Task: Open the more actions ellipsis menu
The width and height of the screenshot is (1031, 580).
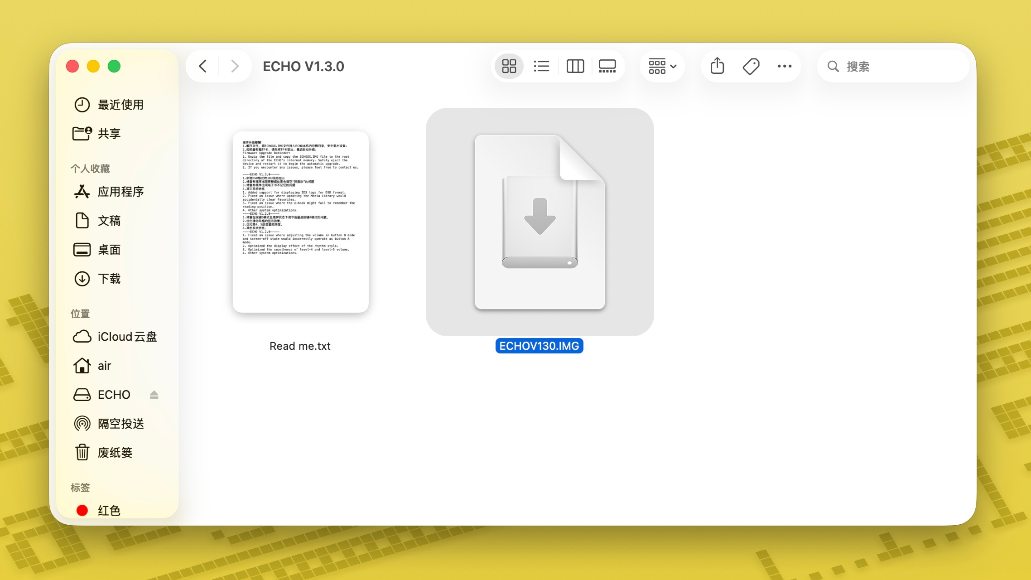Action: (784, 66)
